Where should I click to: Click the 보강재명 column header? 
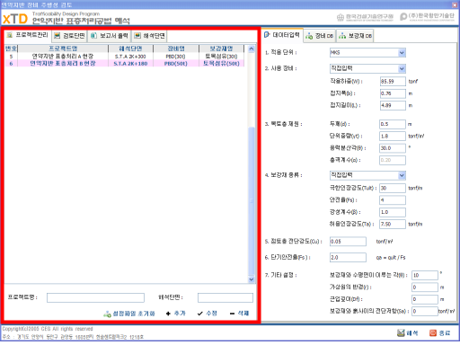[221, 49]
